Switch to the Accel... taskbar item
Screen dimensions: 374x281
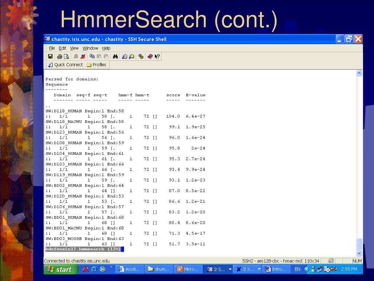click(x=130, y=269)
